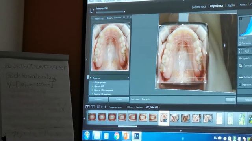Tick the Оригинал checkbox under histogram
The image size is (252, 141).
click(x=240, y=43)
